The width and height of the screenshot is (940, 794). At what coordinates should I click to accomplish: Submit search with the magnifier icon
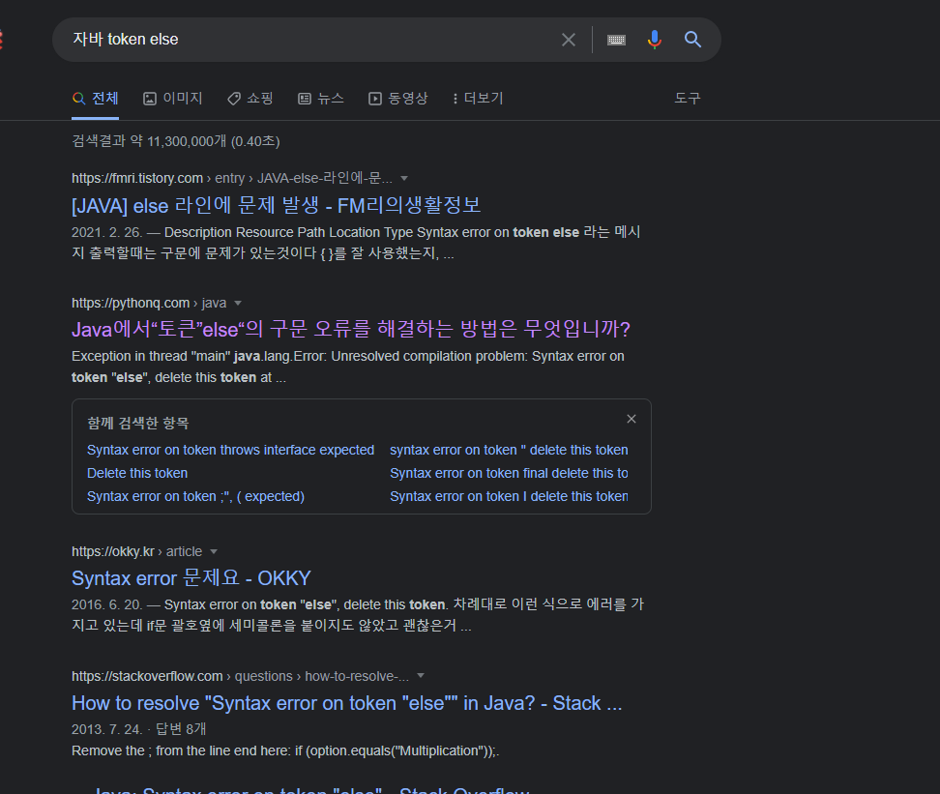point(693,40)
